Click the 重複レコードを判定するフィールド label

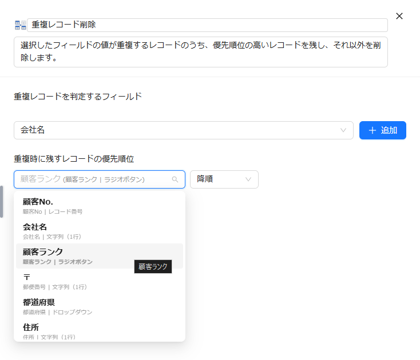point(78,97)
